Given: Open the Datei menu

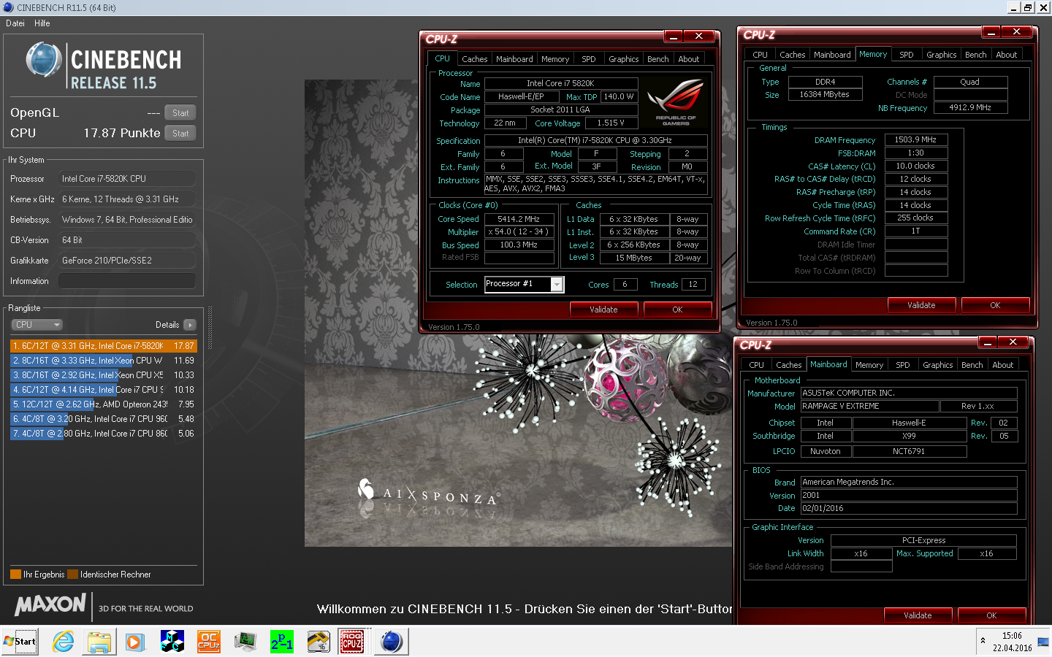Looking at the screenshot, I should click(15, 23).
